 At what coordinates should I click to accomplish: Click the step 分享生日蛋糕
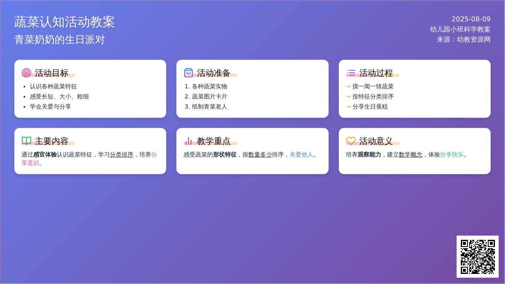370,106
